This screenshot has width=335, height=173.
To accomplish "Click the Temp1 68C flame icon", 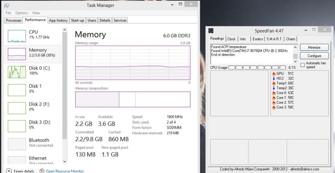I will click(274, 83).
